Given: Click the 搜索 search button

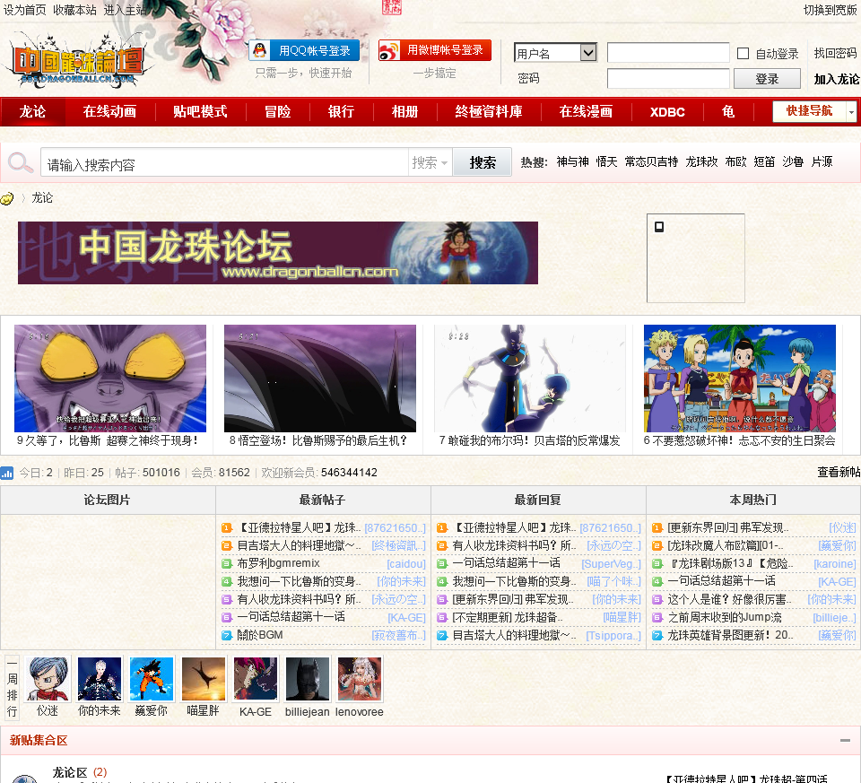Looking at the screenshot, I should [483, 162].
